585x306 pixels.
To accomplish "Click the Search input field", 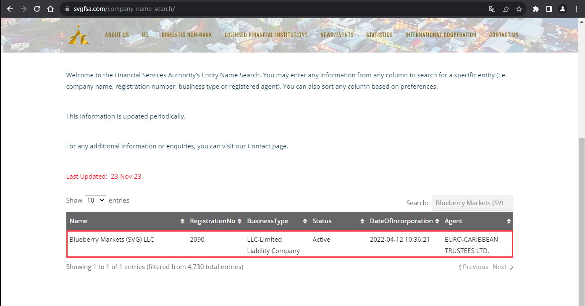I will pos(472,203).
